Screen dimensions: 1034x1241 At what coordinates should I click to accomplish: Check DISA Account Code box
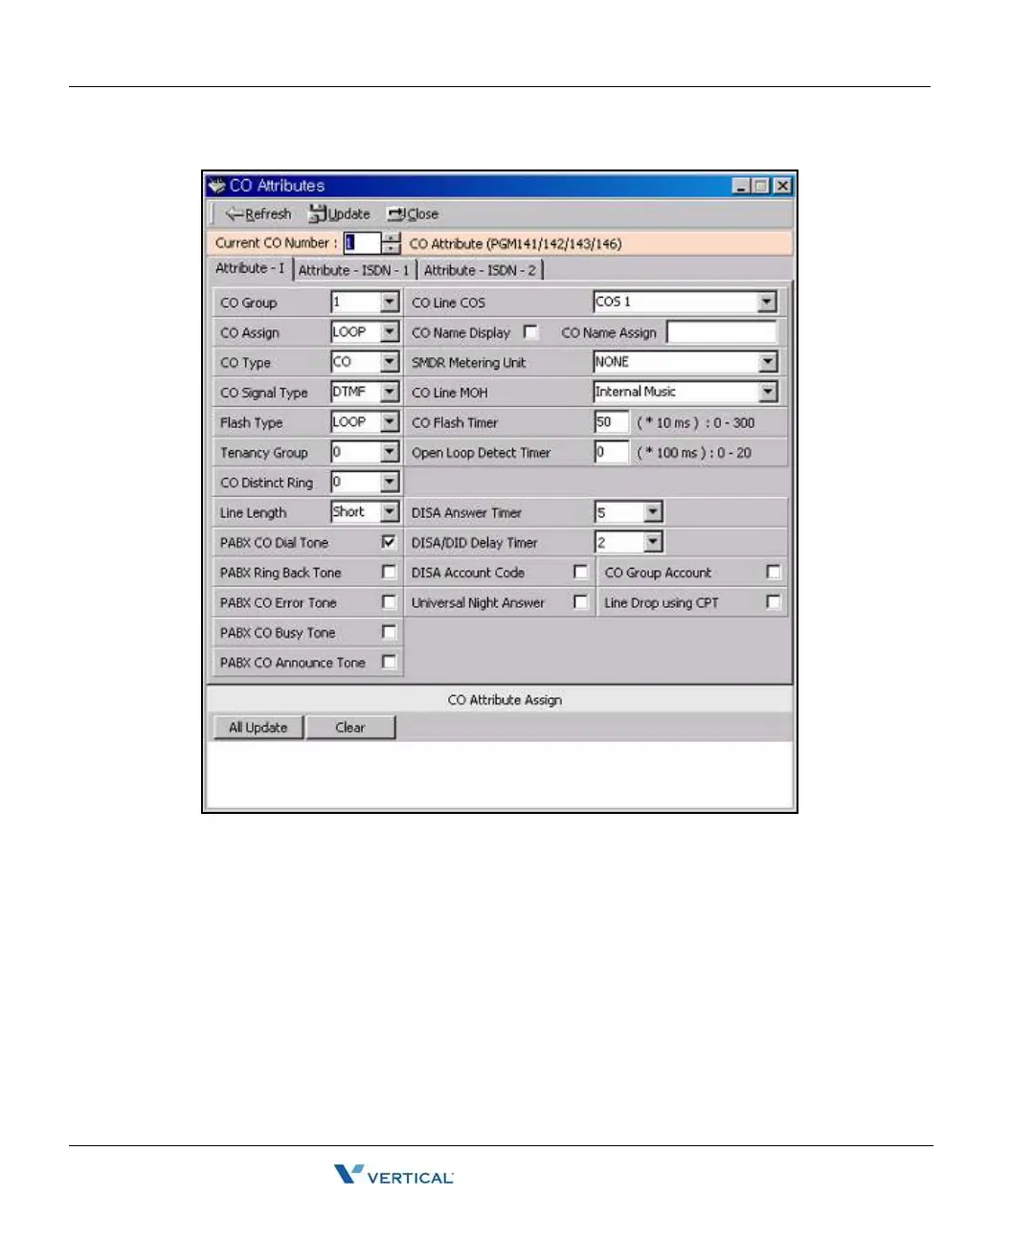580,572
